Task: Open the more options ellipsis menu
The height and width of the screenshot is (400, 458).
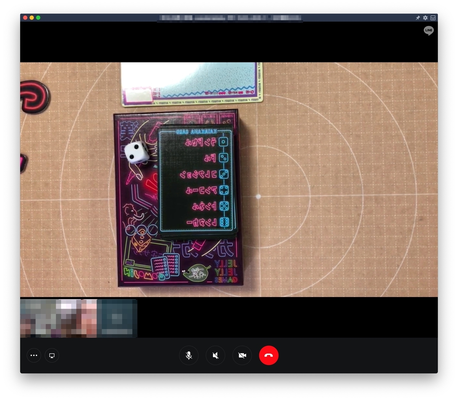Action: 34,355
